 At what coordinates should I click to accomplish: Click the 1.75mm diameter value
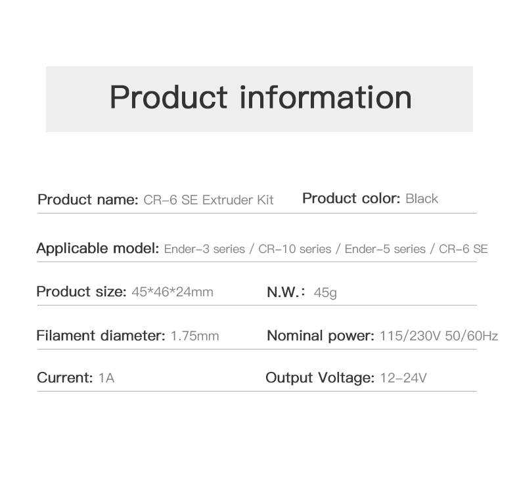194,336
